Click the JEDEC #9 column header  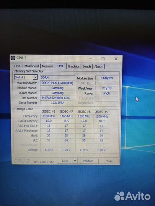tap(101, 112)
